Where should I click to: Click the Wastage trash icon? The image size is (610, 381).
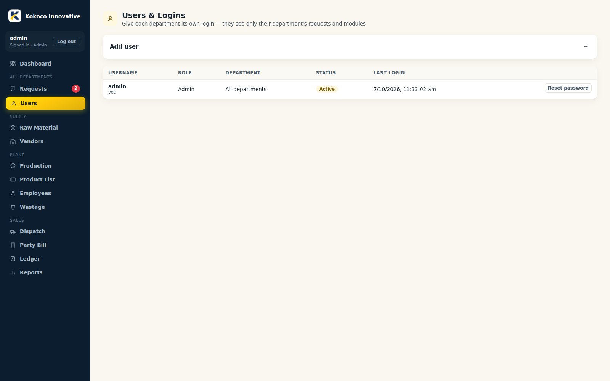(x=13, y=207)
